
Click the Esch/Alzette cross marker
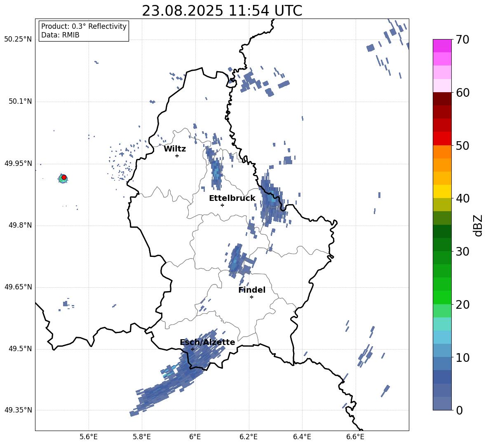pos(192,349)
